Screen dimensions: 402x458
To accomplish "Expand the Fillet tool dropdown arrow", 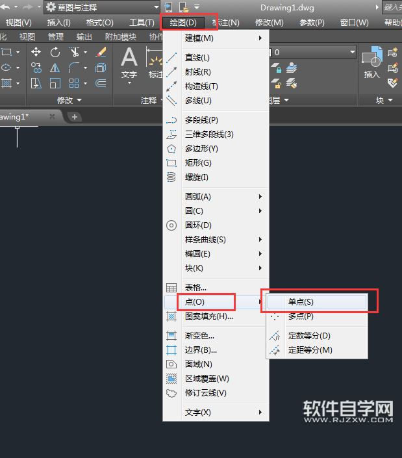I will pyautogui.click(x=85, y=68).
